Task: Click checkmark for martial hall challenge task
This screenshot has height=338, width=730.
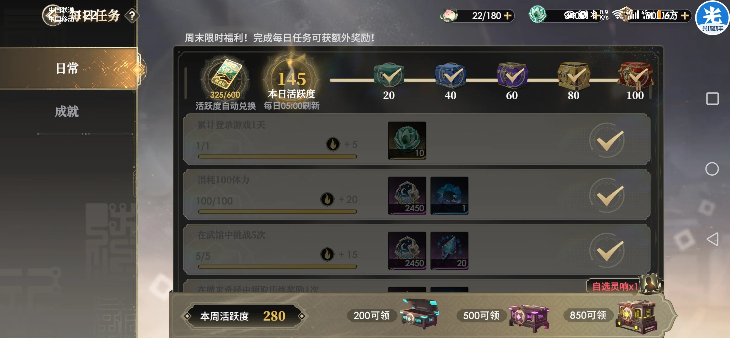Action: 607,250
